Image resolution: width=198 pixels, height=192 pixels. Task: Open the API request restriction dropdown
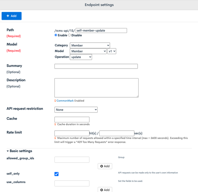(76, 110)
